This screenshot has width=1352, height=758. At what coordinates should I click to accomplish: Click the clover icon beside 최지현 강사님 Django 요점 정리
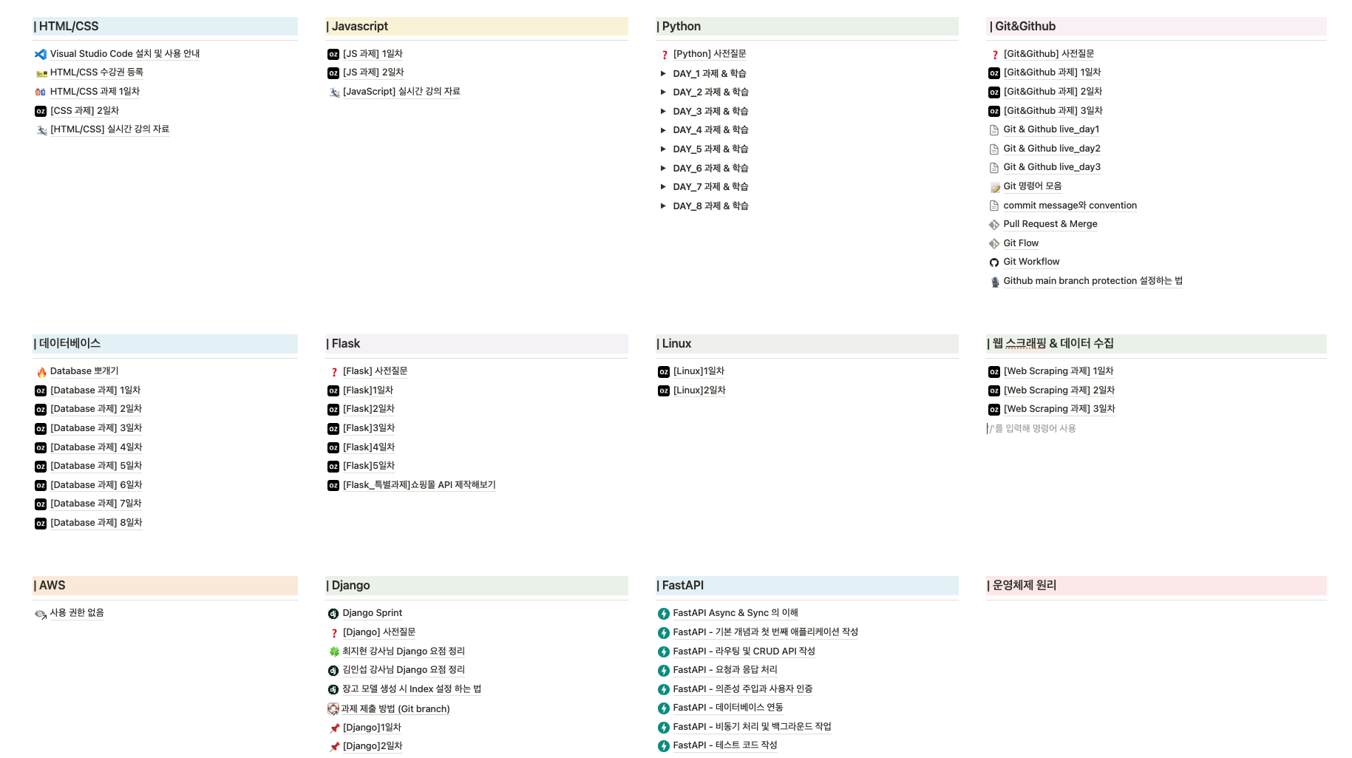point(333,652)
